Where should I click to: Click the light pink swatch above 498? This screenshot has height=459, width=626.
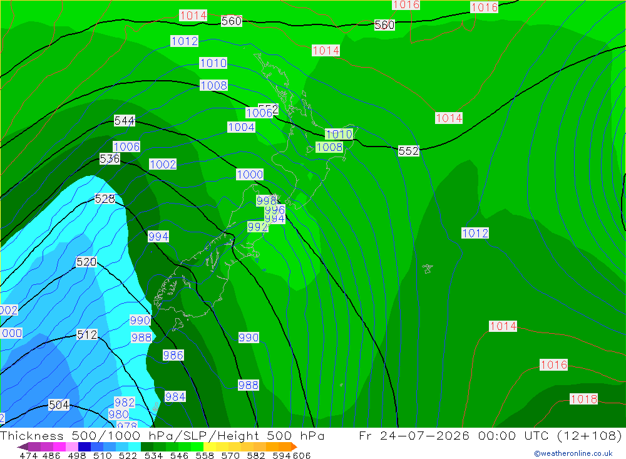click(x=72, y=446)
